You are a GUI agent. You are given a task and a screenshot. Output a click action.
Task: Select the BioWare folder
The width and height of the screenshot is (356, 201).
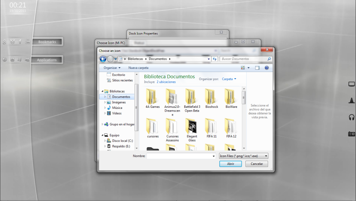(x=231, y=99)
